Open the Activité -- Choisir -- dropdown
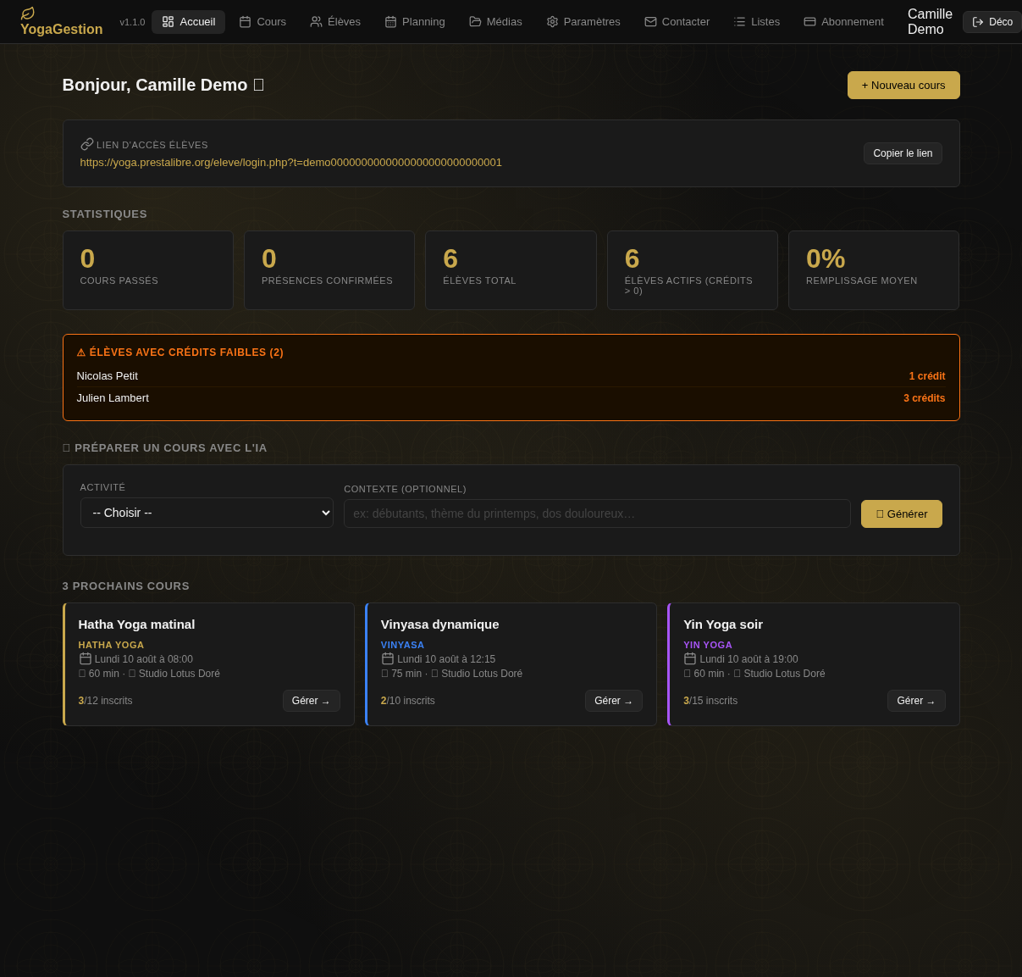This screenshot has width=1022, height=977. coord(207,513)
